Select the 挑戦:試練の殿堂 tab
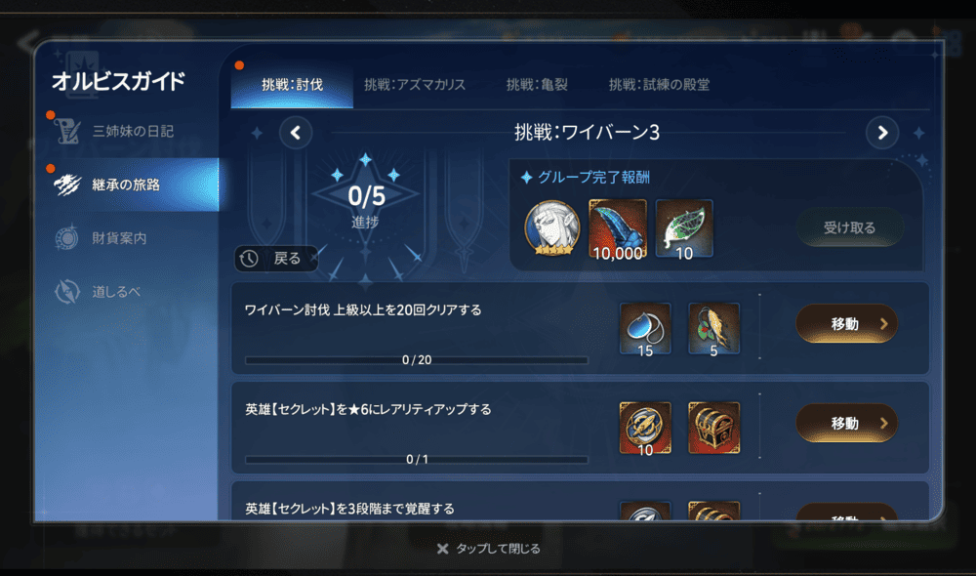 pyautogui.click(x=659, y=85)
